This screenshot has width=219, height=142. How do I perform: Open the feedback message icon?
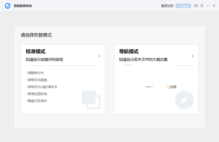(x=196, y=6)
